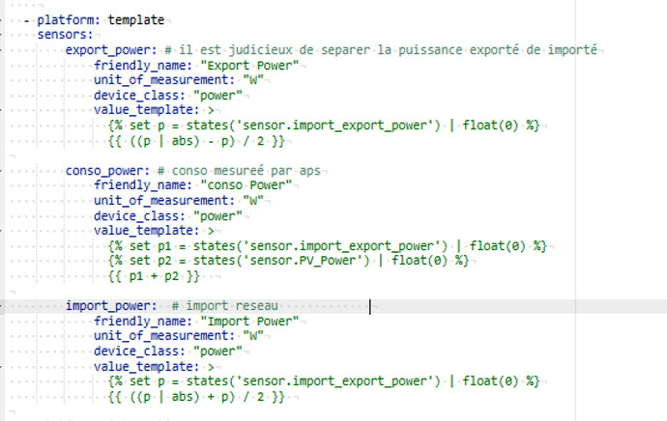This screenshot has width=667, height=421.
Task: Click device_class under import_power
Action: [138, 351]
